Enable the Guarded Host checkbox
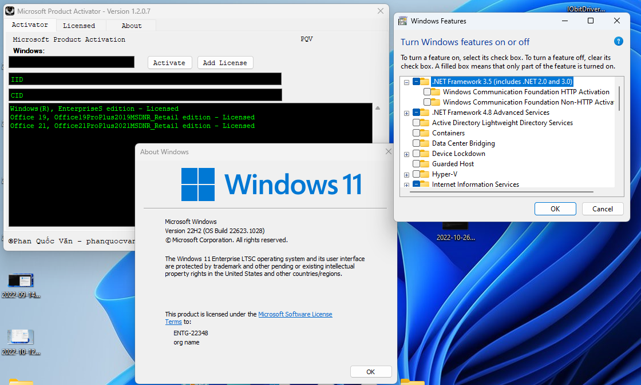 (x=416, y=163)
